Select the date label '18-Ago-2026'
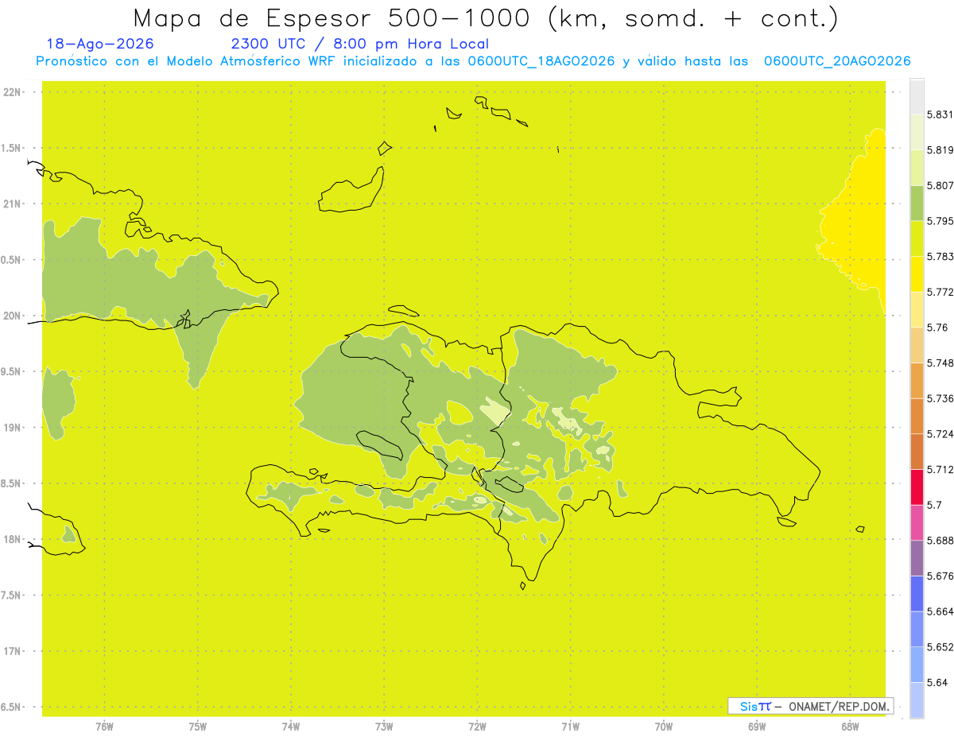954x737 pixels. [x=100, y=44]
